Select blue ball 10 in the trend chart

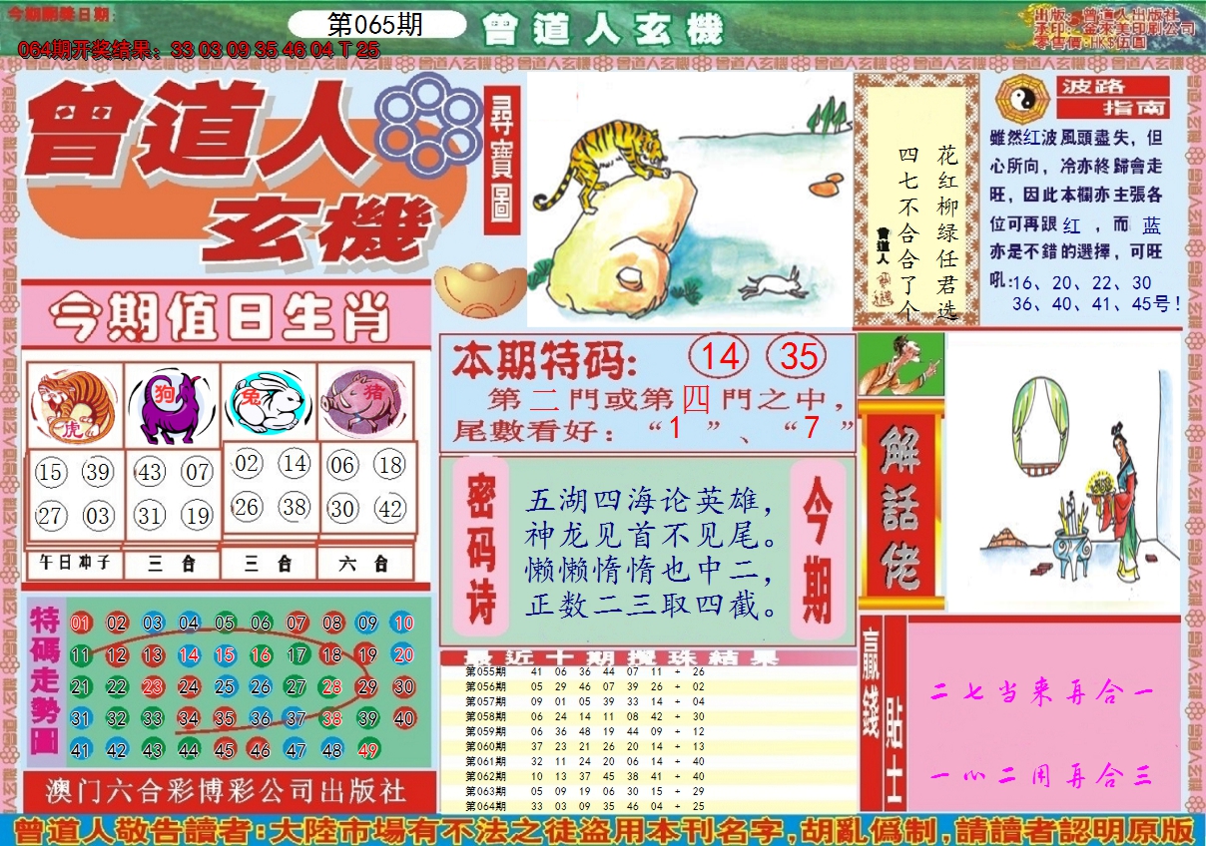click(x=403, y=625)
